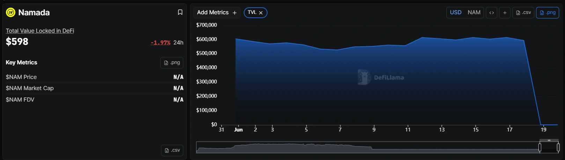Export chart image as .png
Screen dimensions: 565x160
point(548,13)
